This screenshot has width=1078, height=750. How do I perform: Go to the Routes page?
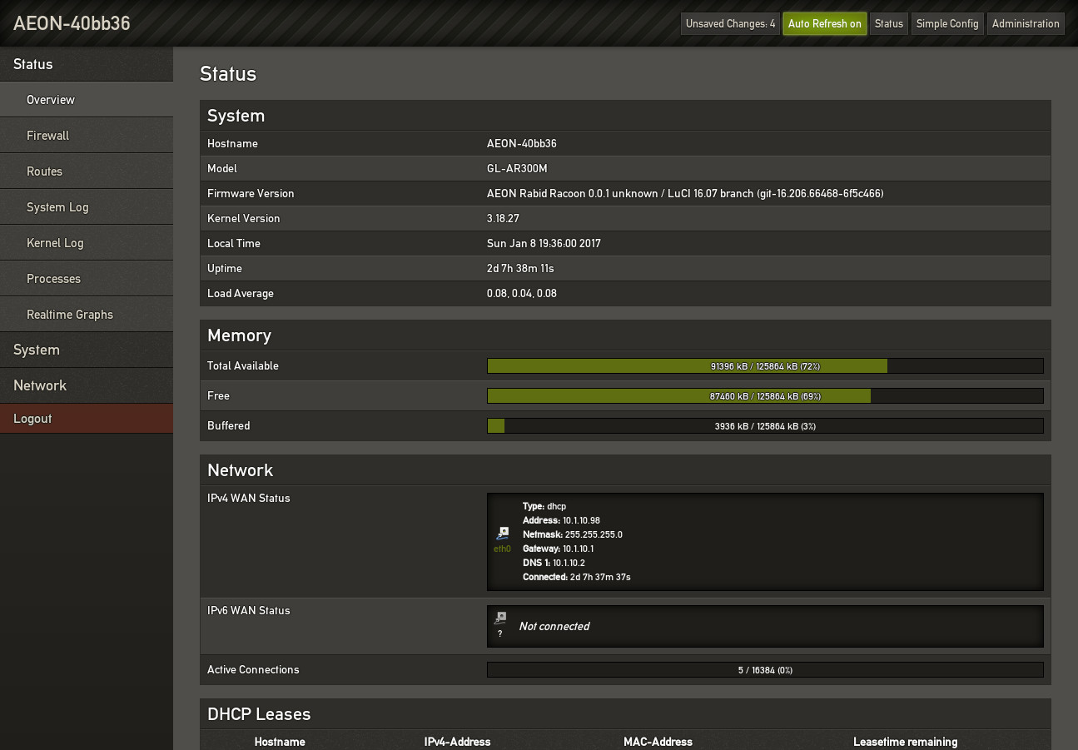tap(45, 171)
